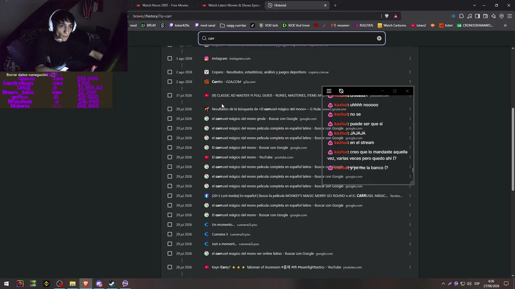Open the Cuevana 3 history entry link
Viewport: 515px width, 289px height.
220,234
